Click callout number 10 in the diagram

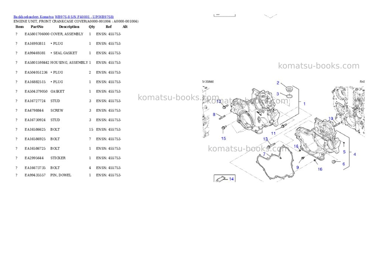331,119
